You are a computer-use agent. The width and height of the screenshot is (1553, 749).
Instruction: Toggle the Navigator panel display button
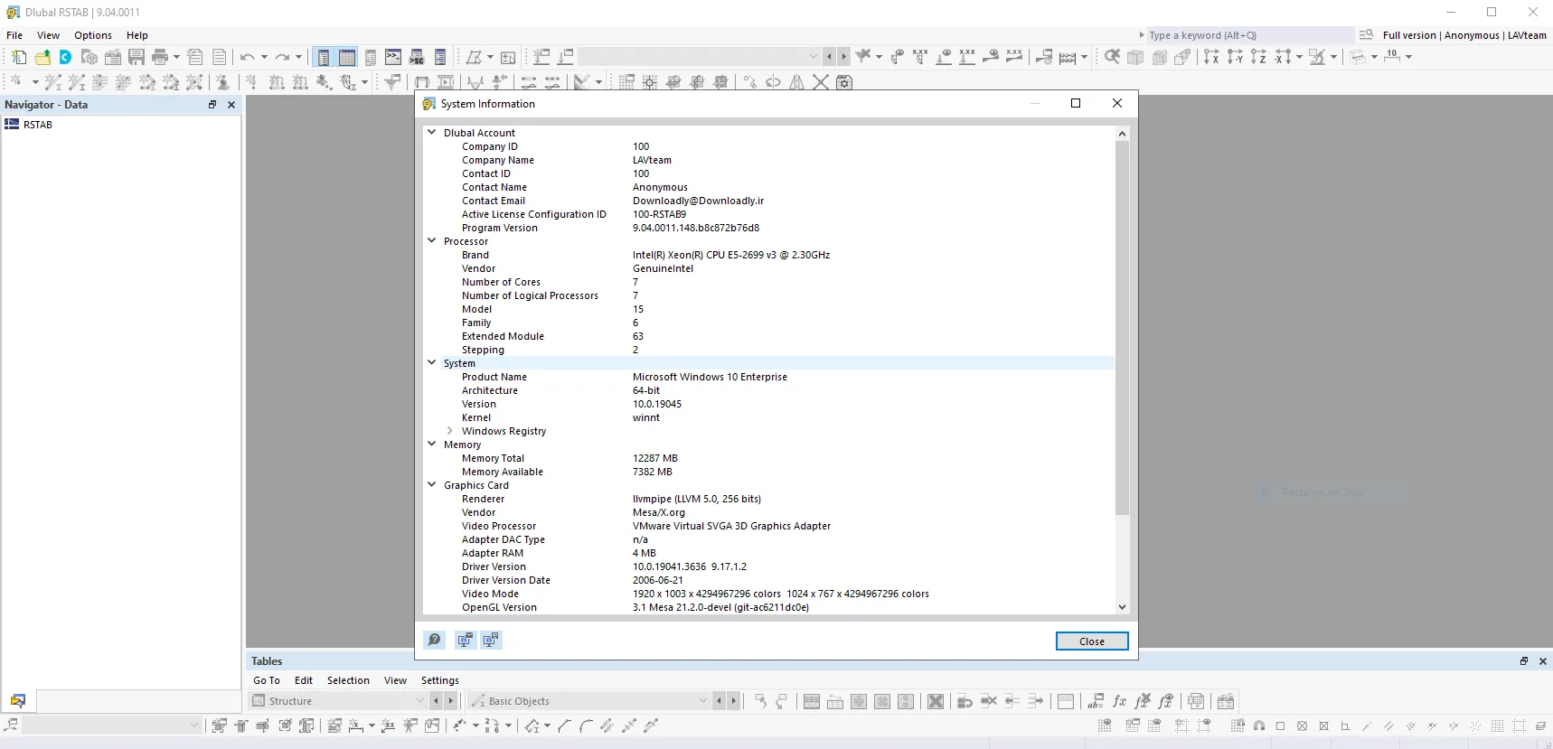tap(324, 57)
